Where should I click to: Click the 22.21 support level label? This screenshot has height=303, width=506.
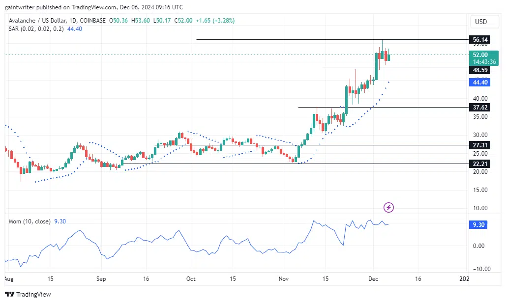[x=479, y=164]
